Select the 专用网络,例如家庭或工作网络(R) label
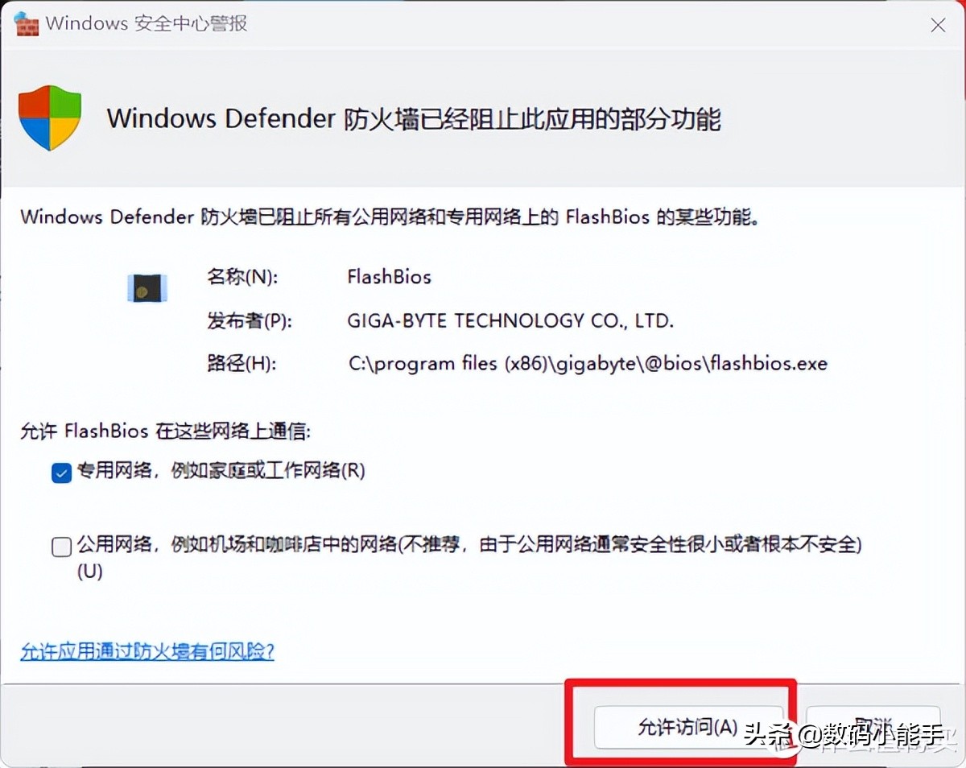Image resolution: width=966 pixels, height=768 pixels. click(x=221, y=471)
